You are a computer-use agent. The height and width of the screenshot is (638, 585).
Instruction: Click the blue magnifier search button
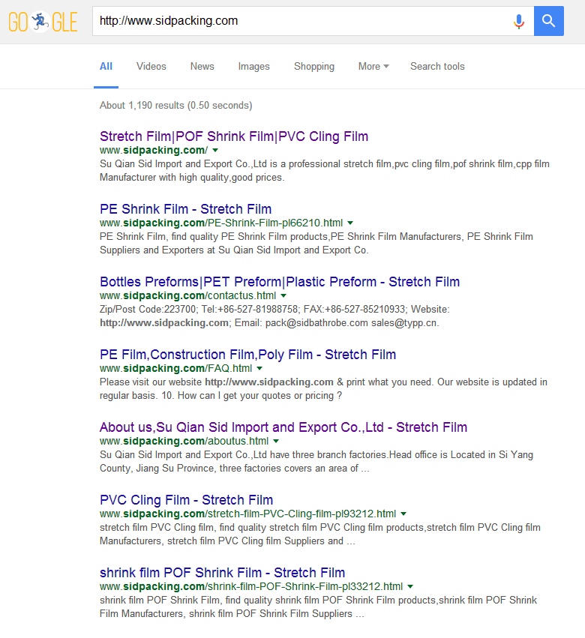point(548,21)
